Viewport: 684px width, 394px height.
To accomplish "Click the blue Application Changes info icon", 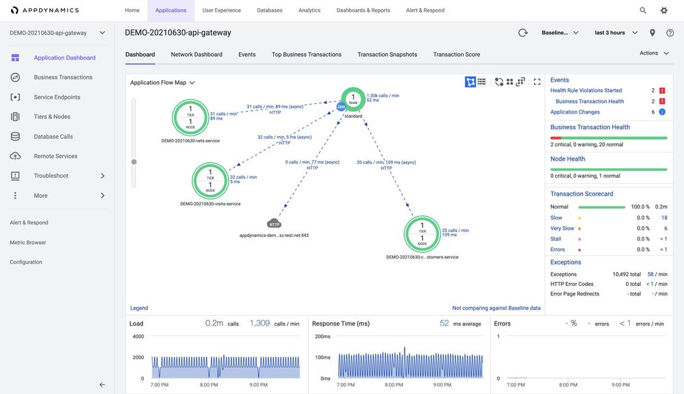I will point(662,112).
